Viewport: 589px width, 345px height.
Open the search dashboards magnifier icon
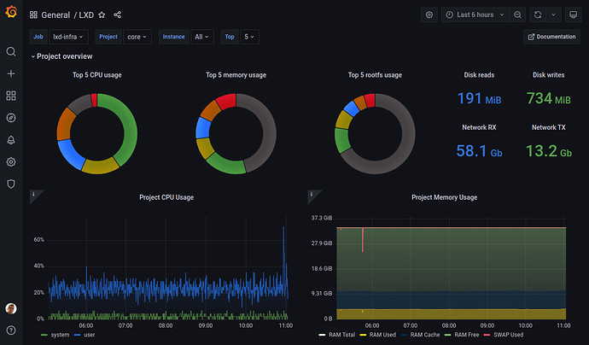coord(11,51)
